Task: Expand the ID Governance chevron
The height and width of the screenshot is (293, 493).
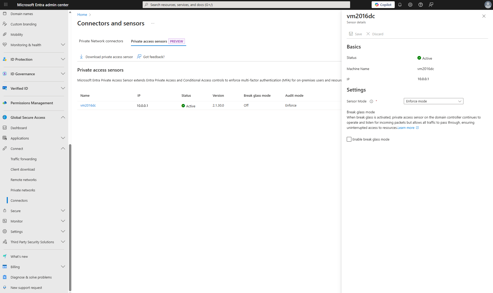Action: (63, 74)
